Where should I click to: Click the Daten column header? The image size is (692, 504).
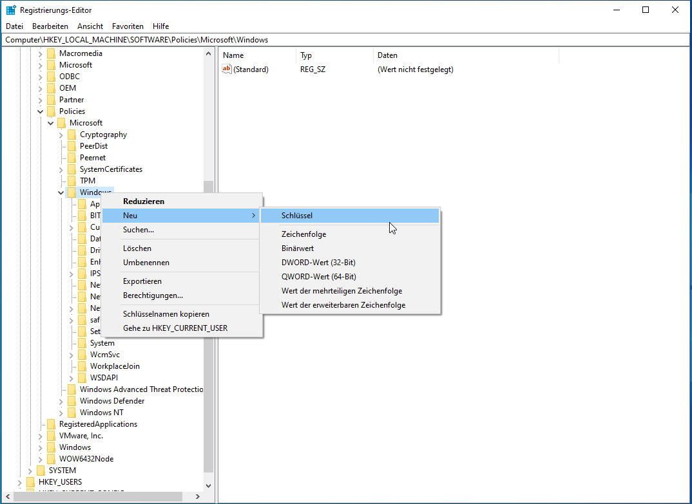[x=387, y=55]
